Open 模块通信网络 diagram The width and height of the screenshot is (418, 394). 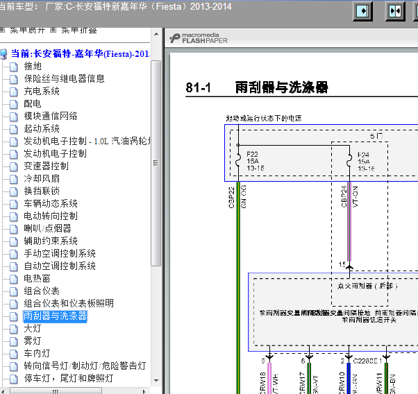click(51, 116)
